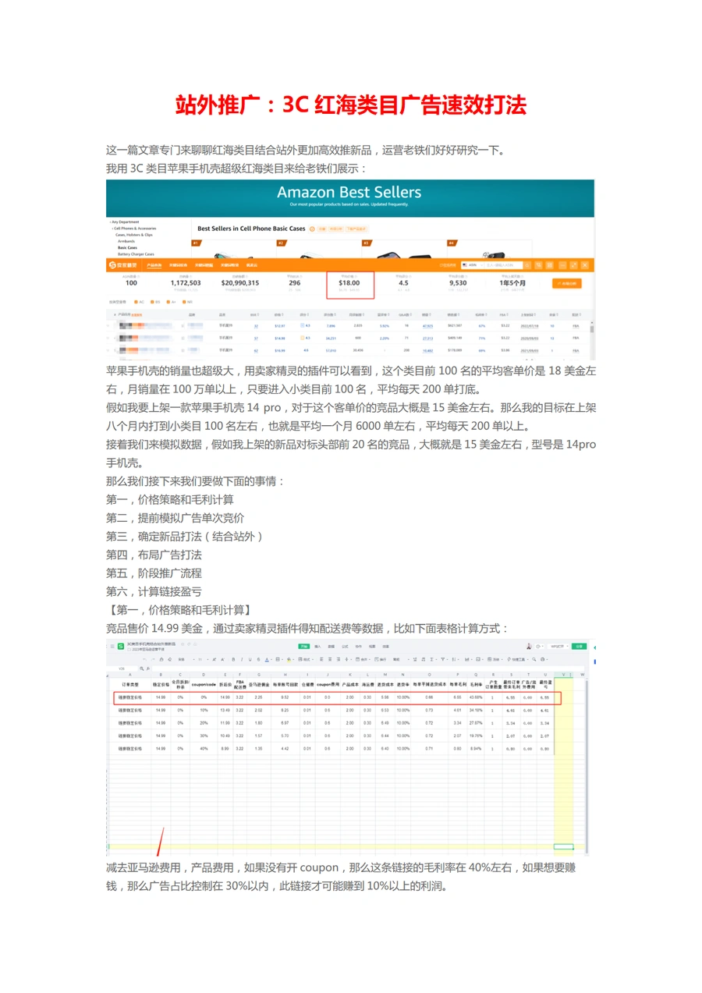
Task: Click the green-outlined selected cell in column V
Action: (x=564, y=846)
